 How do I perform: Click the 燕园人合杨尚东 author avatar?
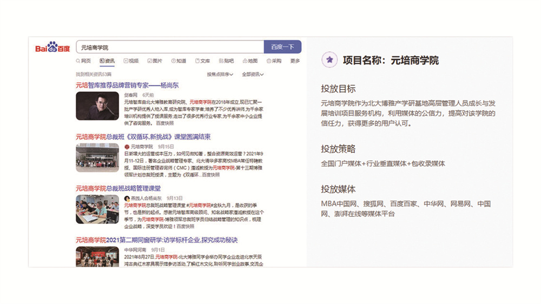coord(127,199)
